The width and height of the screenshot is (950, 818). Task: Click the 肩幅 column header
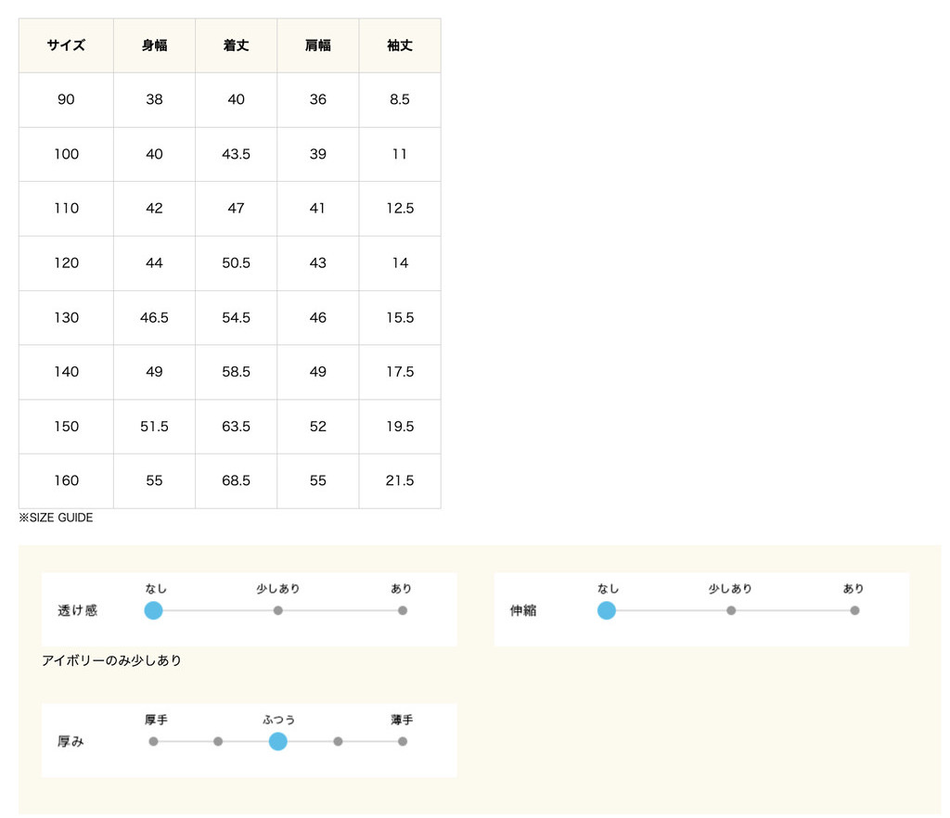317,45
